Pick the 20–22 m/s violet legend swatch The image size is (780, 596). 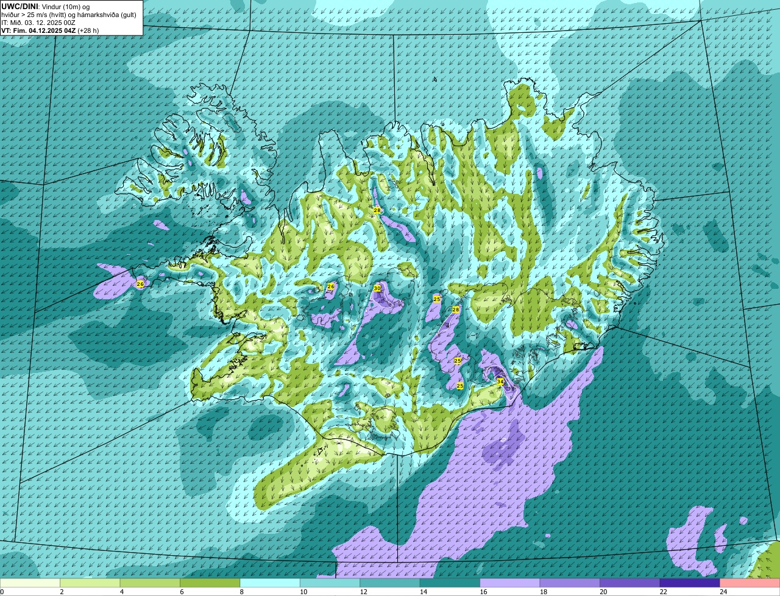click(x=630, y=583)
